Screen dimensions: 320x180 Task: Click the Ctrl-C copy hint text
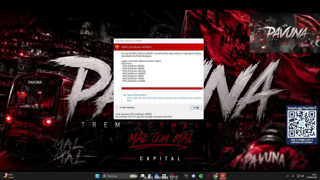(x=144, y=116)
